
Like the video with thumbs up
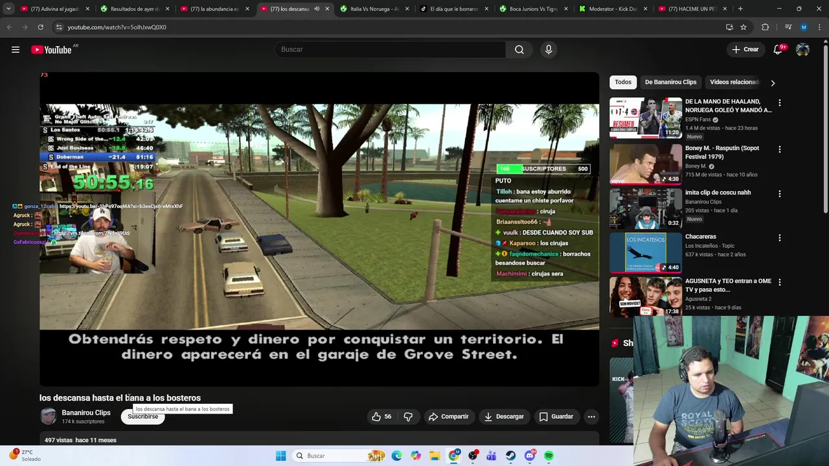point(381,417)
